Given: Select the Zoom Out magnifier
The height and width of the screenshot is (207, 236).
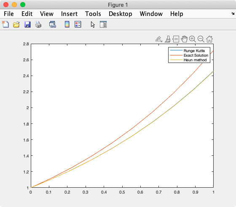Looking at the screenshot, I should click(x=201, y=39).
